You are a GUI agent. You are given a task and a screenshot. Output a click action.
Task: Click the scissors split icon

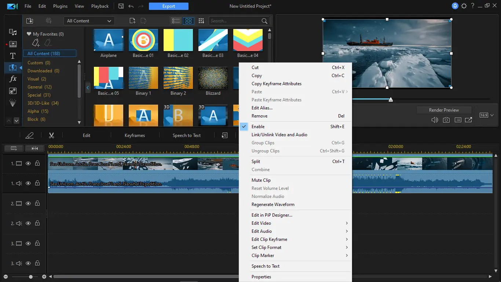click(51, 135)
